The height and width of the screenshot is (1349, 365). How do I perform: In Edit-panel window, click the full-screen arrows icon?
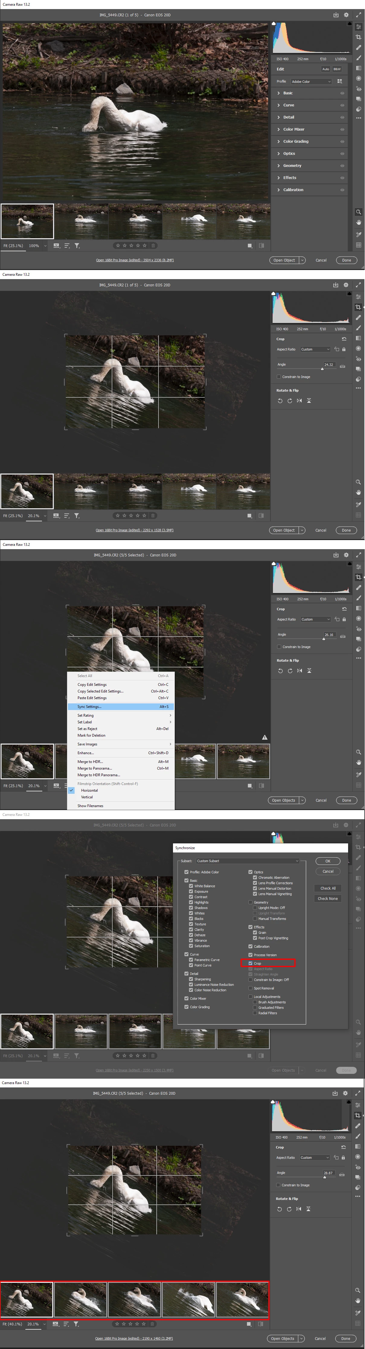(x=359, y=15)
